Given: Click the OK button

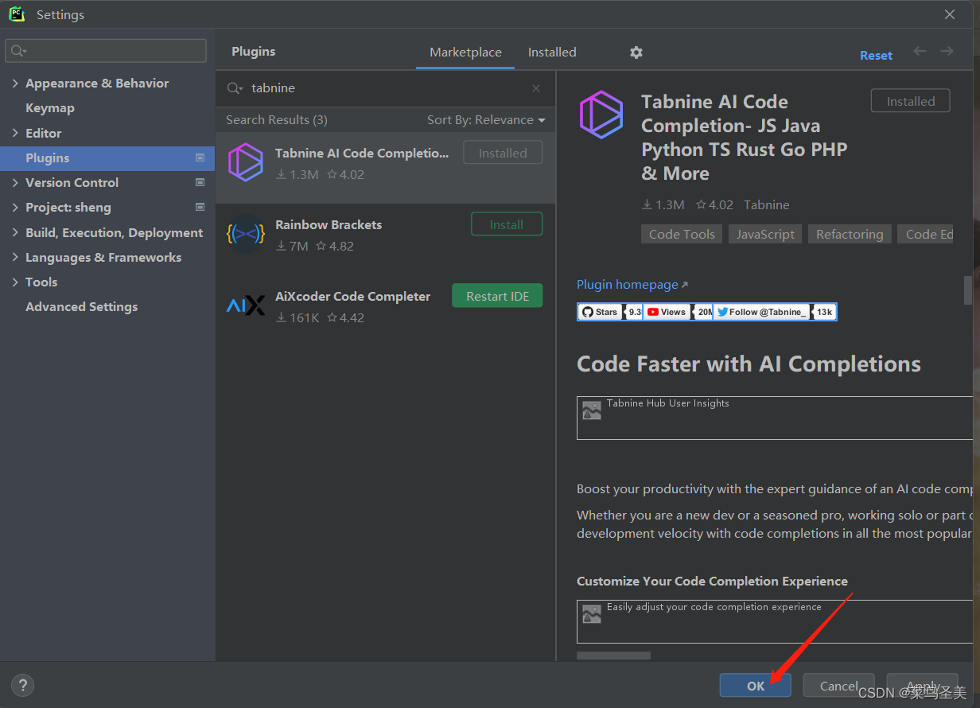Looking at the screenshot, I should click(x=756, y=686).
